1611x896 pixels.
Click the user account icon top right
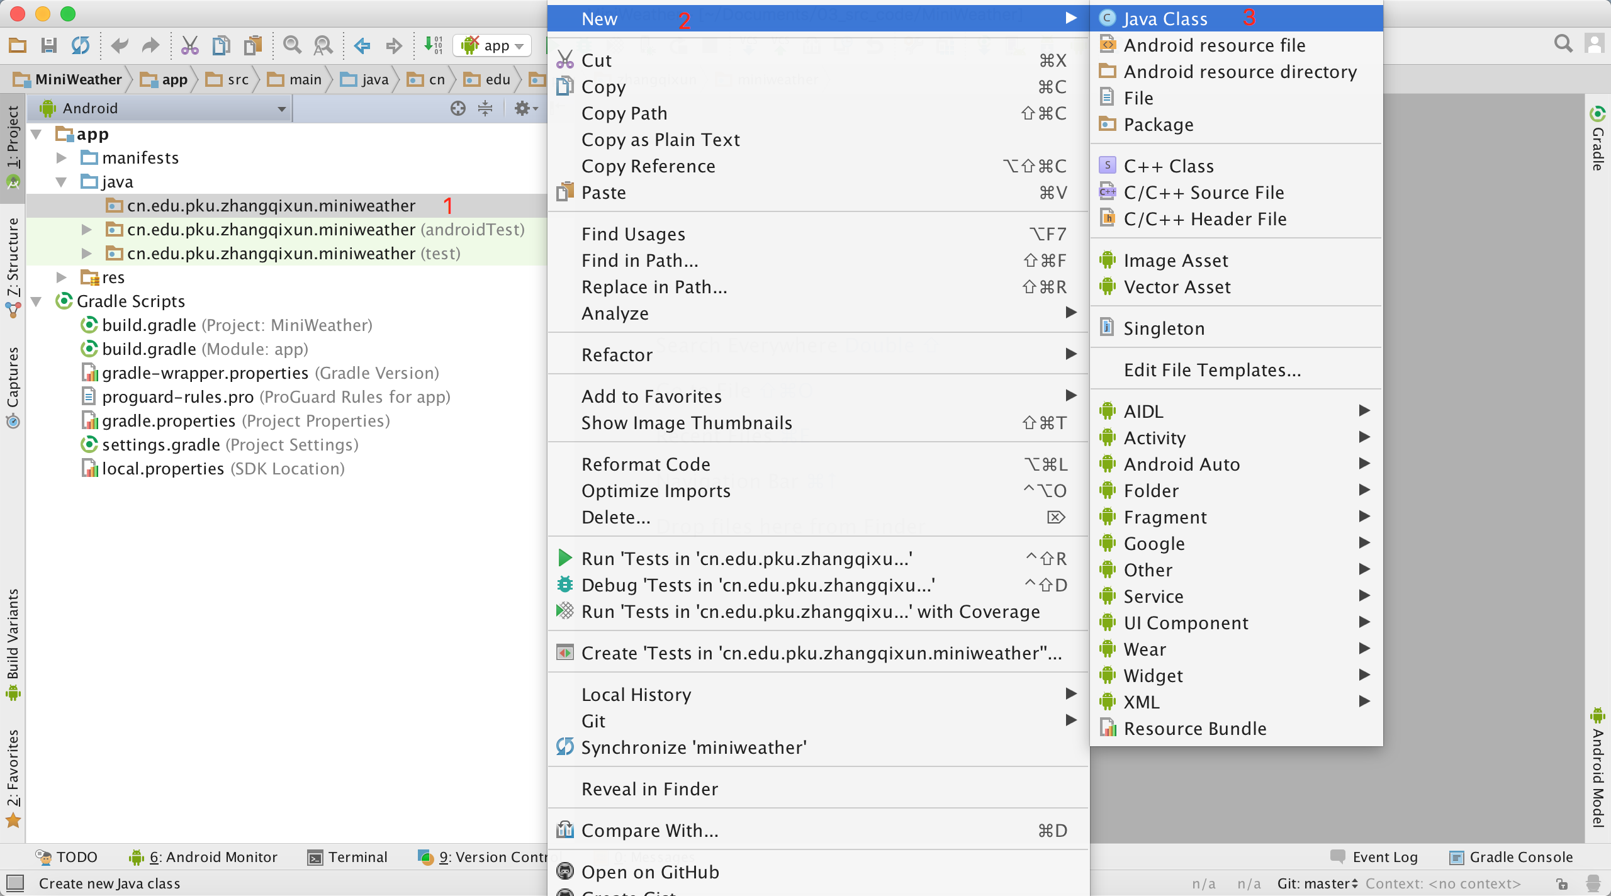pyautogui.click(x=1594, y=44)
